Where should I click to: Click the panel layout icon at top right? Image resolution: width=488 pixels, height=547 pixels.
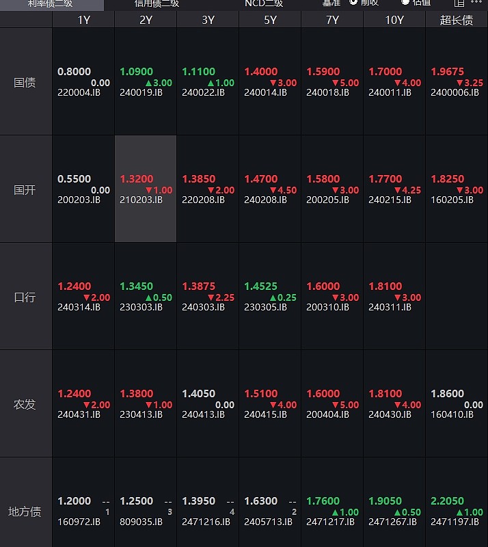pos(459,3)
